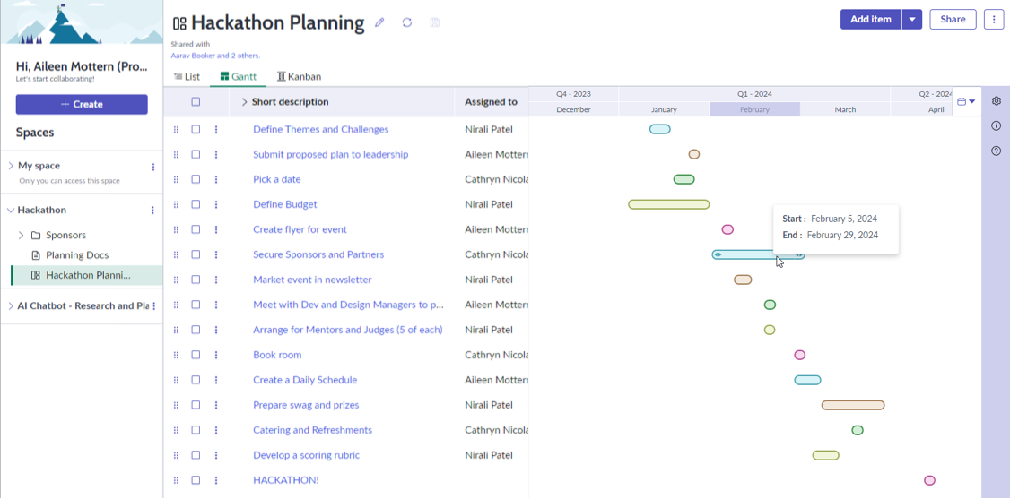Screen dimensions: 1010x499
Task: Select the Gantt tab
Action: [x=239, y=76]
